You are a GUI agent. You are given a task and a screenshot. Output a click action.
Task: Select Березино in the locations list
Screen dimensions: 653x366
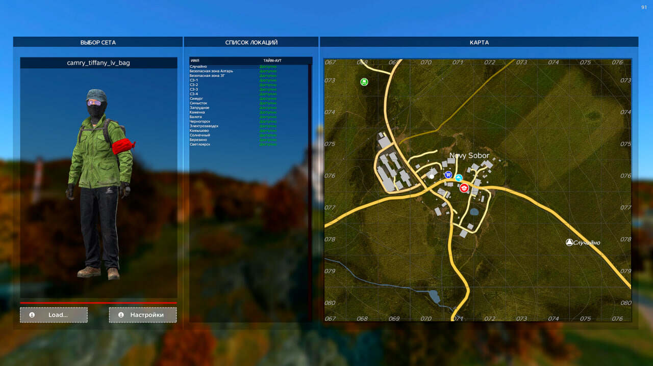pos(249,140)
